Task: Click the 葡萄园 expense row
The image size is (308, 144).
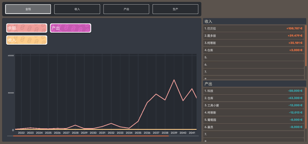Action: pos(254,120)
